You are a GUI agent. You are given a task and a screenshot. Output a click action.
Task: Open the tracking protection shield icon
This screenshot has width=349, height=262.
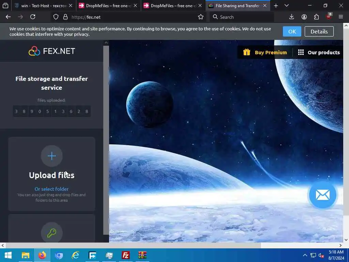(x=56, y=17)
